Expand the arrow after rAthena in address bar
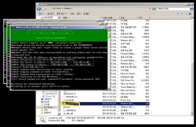 coord(72,8)
